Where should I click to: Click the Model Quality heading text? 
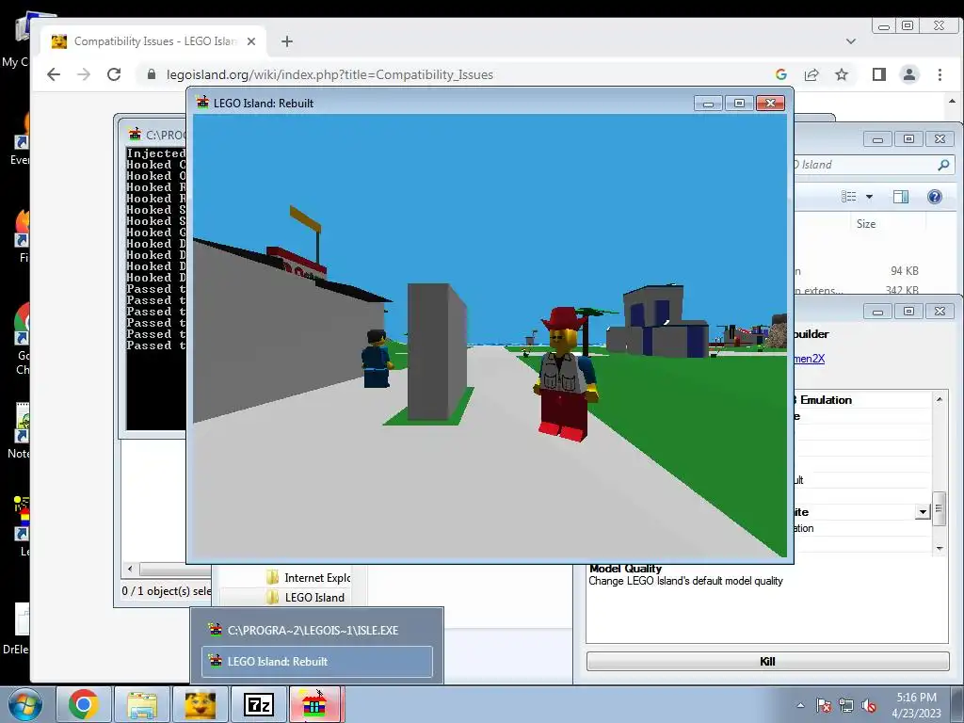tap(625, 569)
